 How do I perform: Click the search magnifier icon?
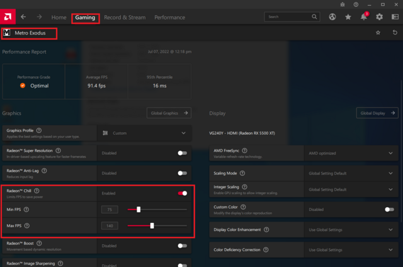(x=314, y=17)
